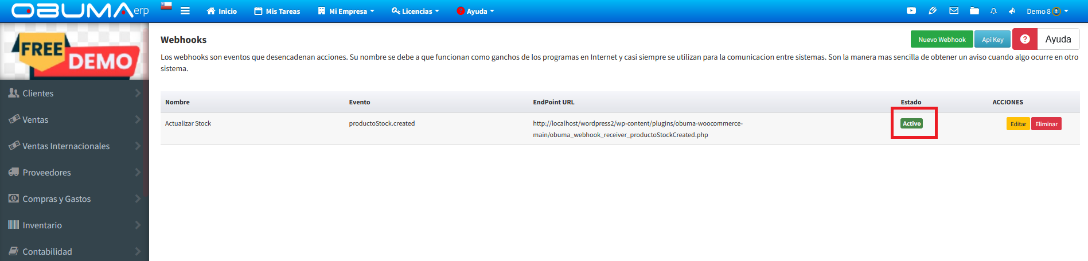The image size is (1088, 261).
Task: Click the red question mark help icon
Action: (1025, 39)
